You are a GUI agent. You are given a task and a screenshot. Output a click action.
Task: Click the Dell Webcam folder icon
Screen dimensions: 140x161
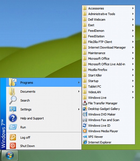click(85, 20)
